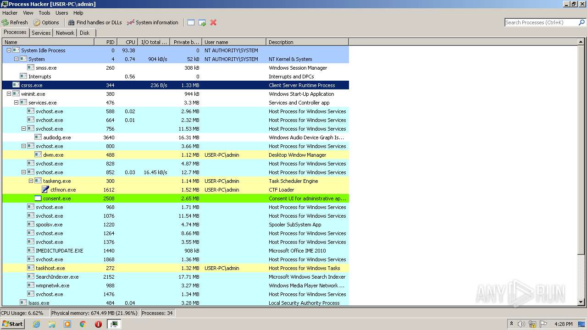This screenshot has height=330, width=587.
Task: Open the Hacker menu
Action: (x=10, y=13)
